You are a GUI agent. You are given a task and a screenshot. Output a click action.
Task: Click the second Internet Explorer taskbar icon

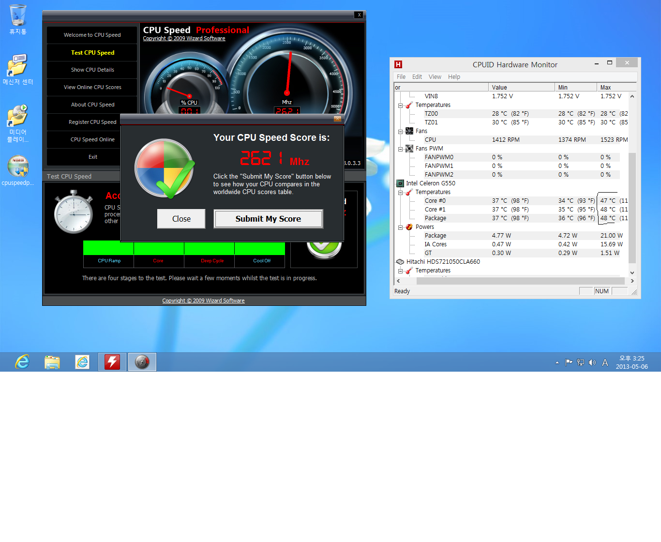point(82,362)
